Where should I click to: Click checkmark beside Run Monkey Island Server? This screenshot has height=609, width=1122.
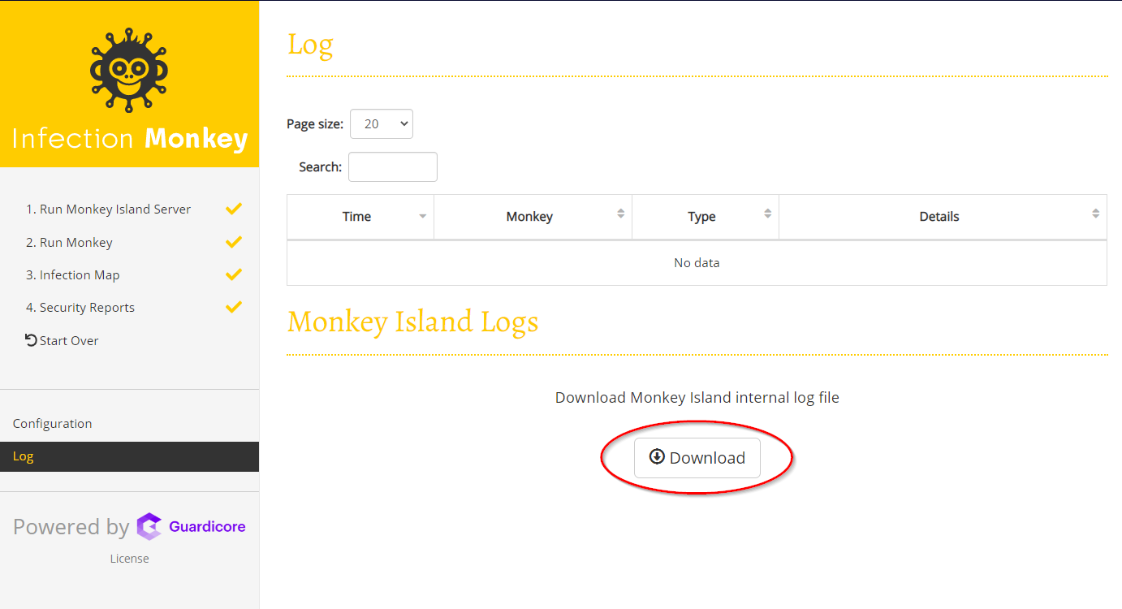coord(234,209)
